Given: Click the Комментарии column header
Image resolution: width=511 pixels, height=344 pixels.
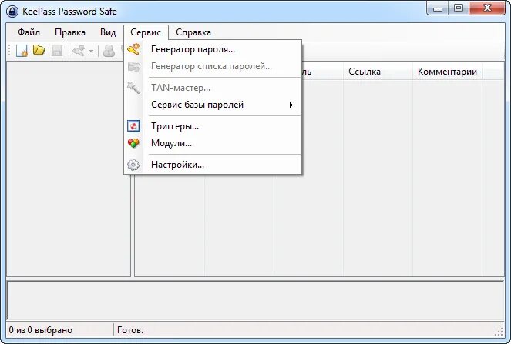Looking at the screenshot, I should click(448, 72).
